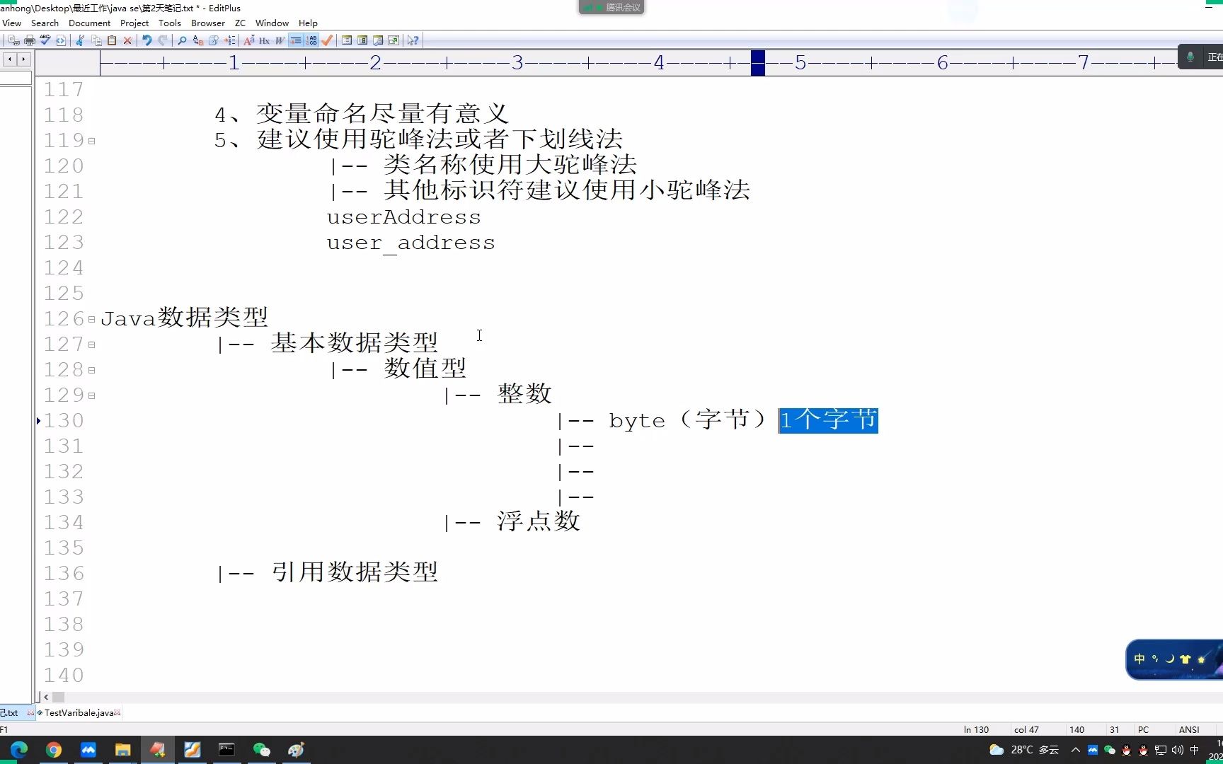
Task: Collapse the fold marker at line 119
Action: click(92, 141)
